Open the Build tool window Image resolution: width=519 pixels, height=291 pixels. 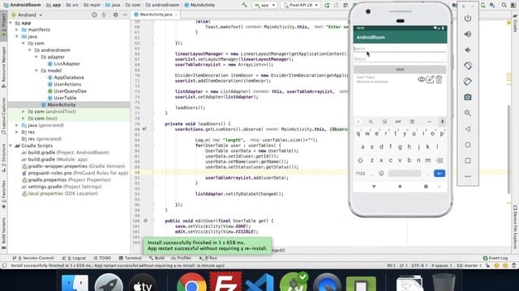157,258
